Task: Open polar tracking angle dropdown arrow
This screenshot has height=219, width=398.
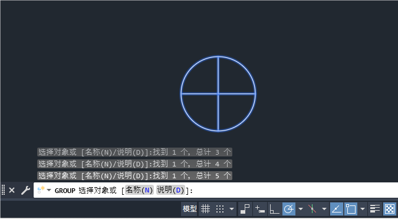Action: pos(301,209)
